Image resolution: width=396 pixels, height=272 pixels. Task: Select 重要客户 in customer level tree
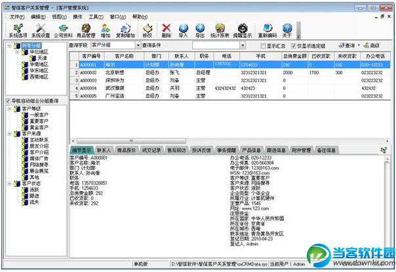pos(39,121)
